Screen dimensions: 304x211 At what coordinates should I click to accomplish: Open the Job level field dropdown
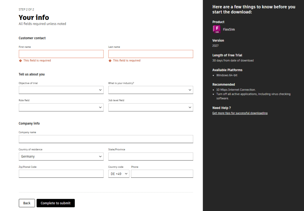point(151,108)
